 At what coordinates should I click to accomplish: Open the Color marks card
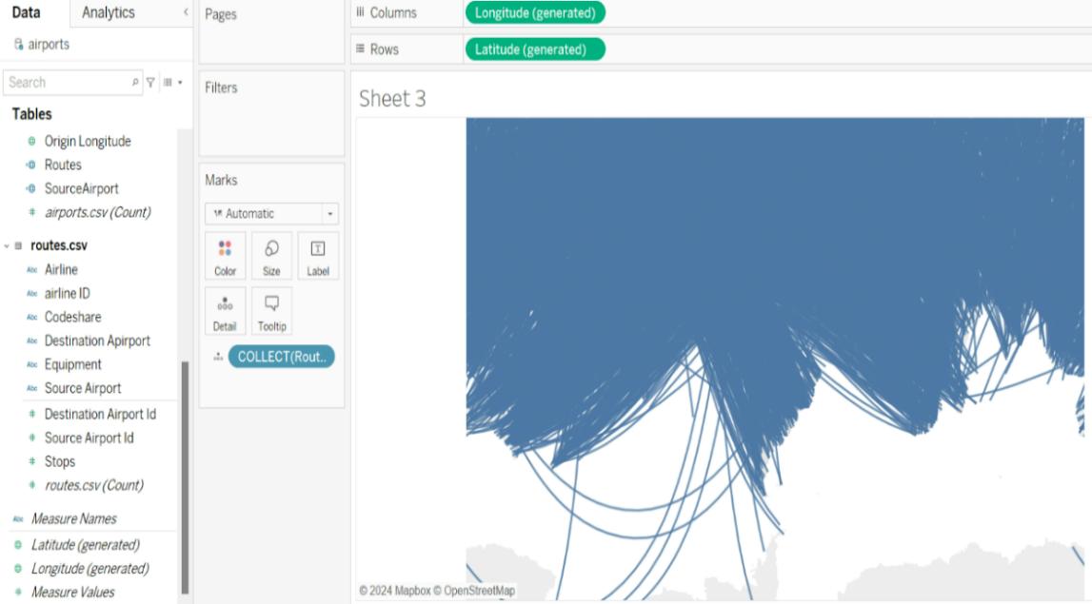tap(225, 257)
